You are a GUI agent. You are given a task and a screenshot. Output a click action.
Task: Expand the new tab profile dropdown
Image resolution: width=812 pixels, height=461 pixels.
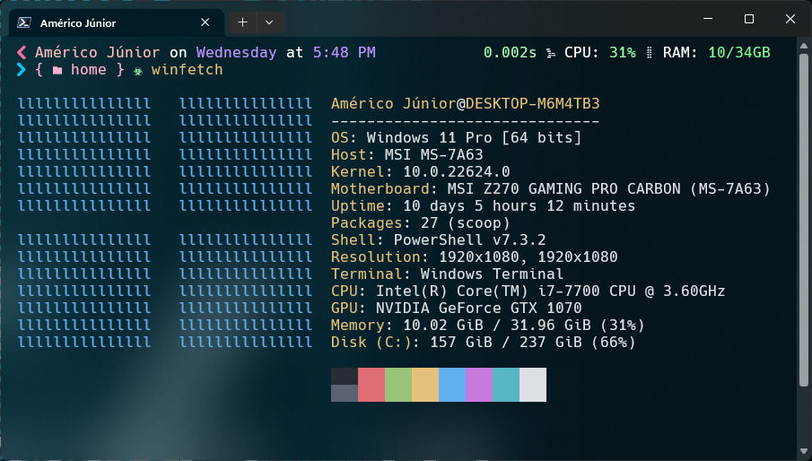click(x=269, y=22)
